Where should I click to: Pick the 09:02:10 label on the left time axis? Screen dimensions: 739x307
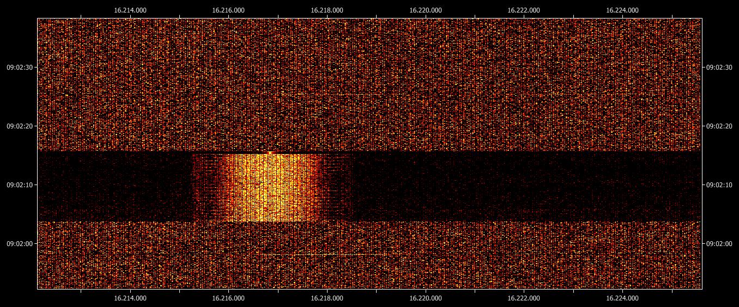[19, 185]
